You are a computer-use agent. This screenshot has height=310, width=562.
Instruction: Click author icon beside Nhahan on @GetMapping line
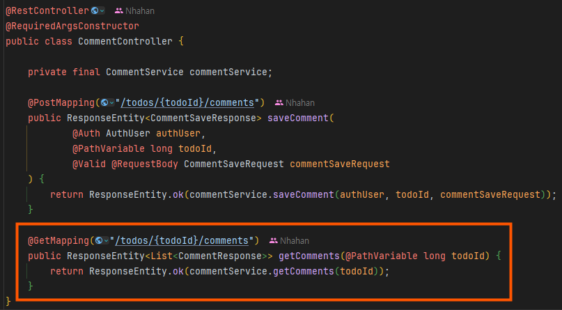274,240
